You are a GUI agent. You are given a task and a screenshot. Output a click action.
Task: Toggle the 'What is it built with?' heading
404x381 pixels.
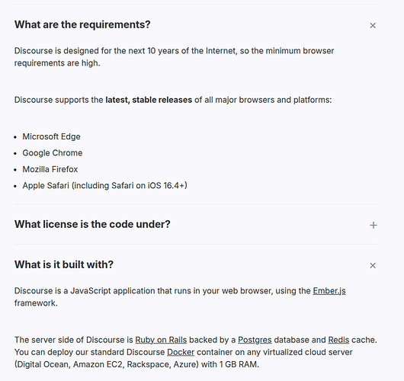click(x=64, y=264)
